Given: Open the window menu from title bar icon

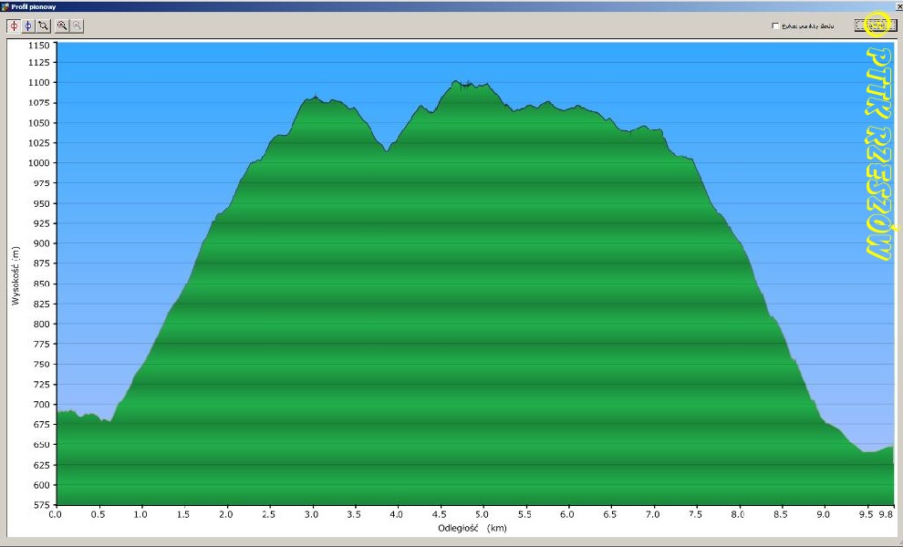Looking at the screenshot, I should click(x=5, y=5).
